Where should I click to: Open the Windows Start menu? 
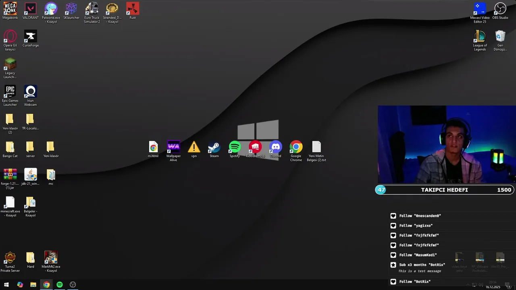(x=6, y=285)
